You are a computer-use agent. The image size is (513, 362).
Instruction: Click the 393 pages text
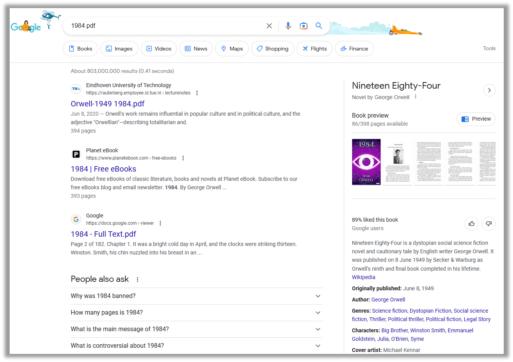(83, 196)
